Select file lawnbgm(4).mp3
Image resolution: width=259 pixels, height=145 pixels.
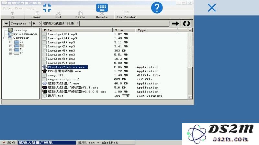[61, 42]
